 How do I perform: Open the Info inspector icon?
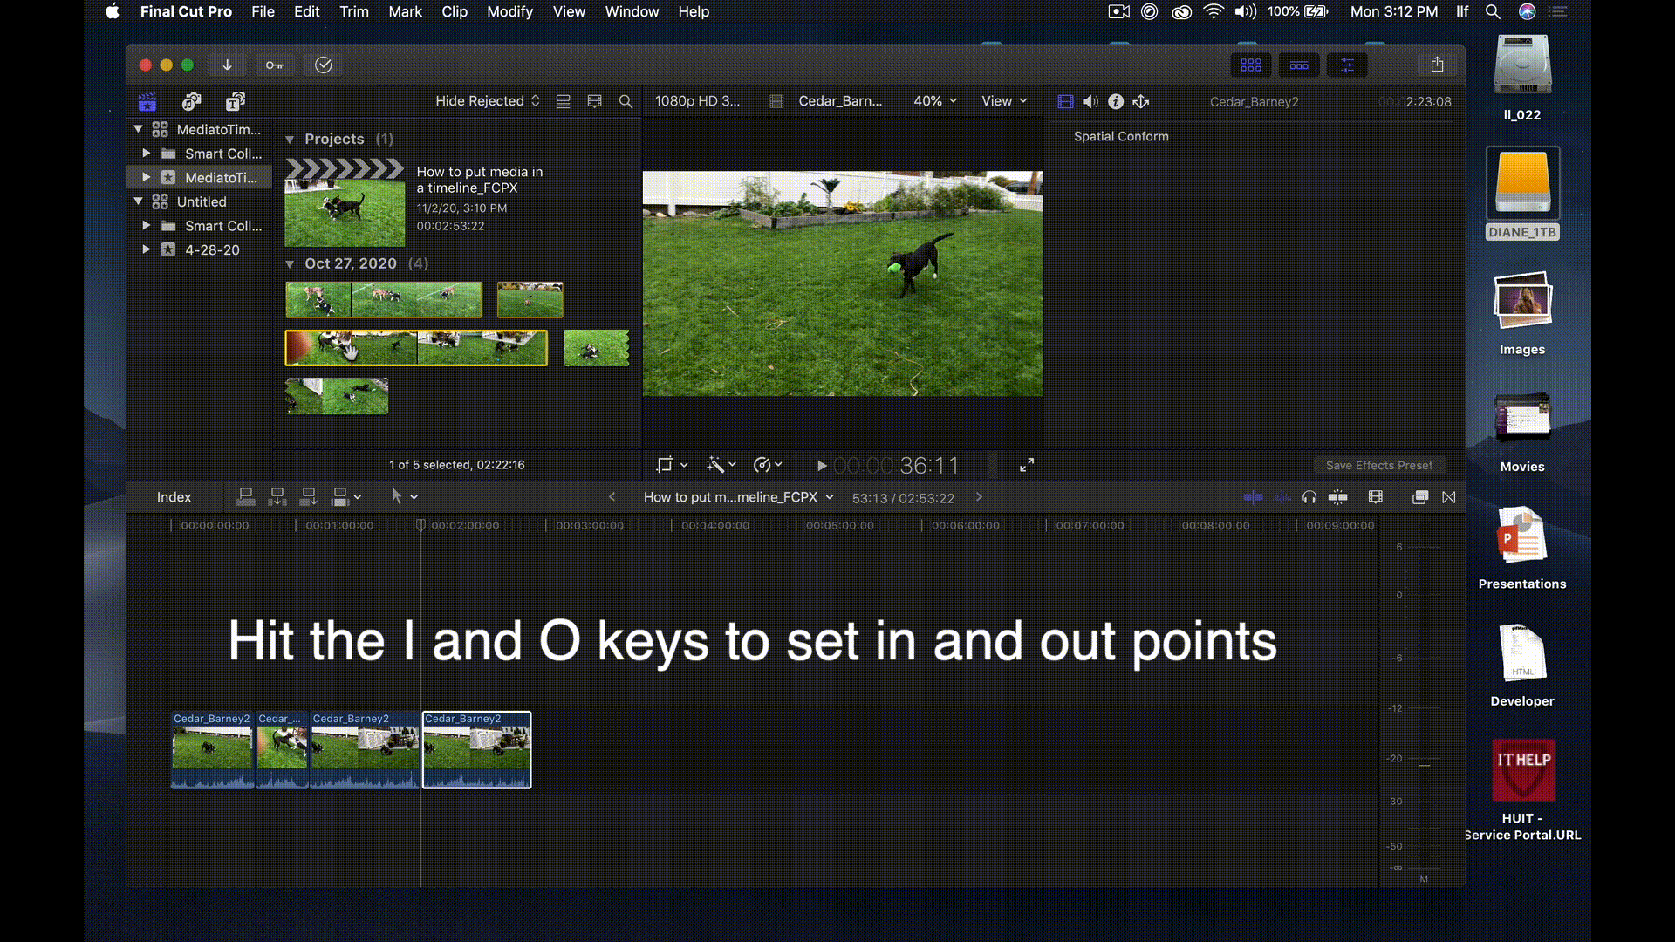1115,102
